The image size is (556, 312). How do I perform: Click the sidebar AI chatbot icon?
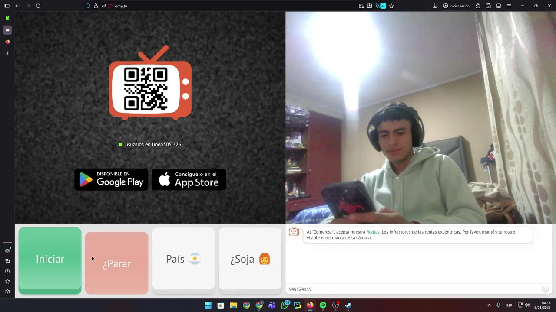(7, 251)
